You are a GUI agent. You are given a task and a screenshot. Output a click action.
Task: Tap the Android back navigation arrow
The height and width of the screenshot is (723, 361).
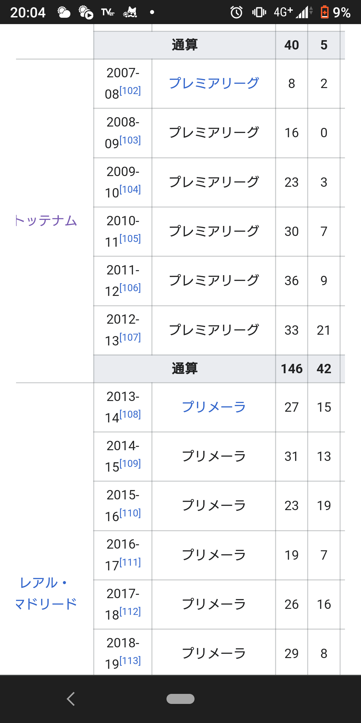(71, 699)
